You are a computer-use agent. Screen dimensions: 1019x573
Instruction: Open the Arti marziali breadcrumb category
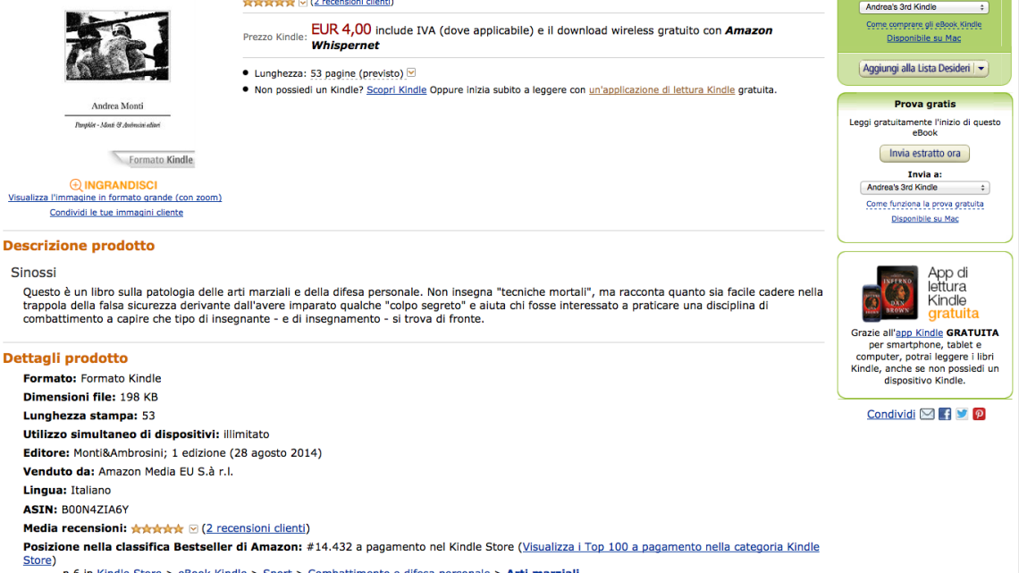tap(543, 570)
